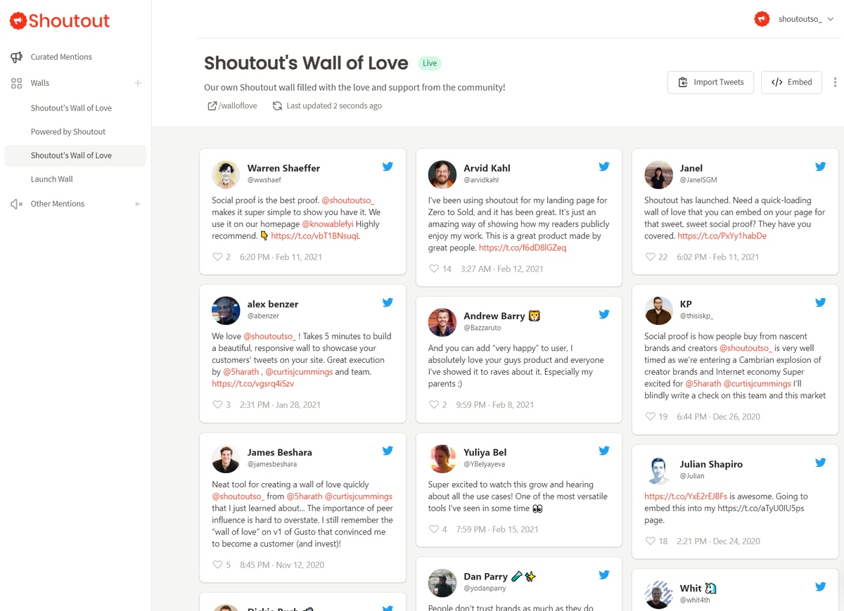Click Janel's profile photo
Screen dimensions: 844x611
tap(658, 175)
